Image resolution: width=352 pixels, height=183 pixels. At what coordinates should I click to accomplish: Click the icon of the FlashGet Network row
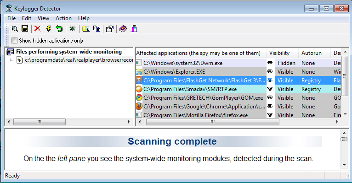point(139,81)
